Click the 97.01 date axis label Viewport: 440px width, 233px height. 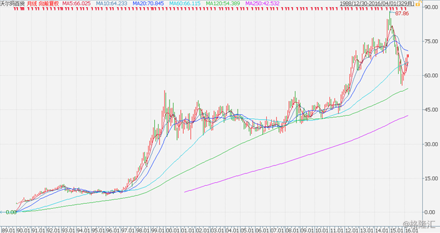click(128, 231)
